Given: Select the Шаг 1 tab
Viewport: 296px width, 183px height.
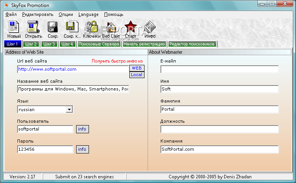Looking at the screenshot, I should (12, 44).
